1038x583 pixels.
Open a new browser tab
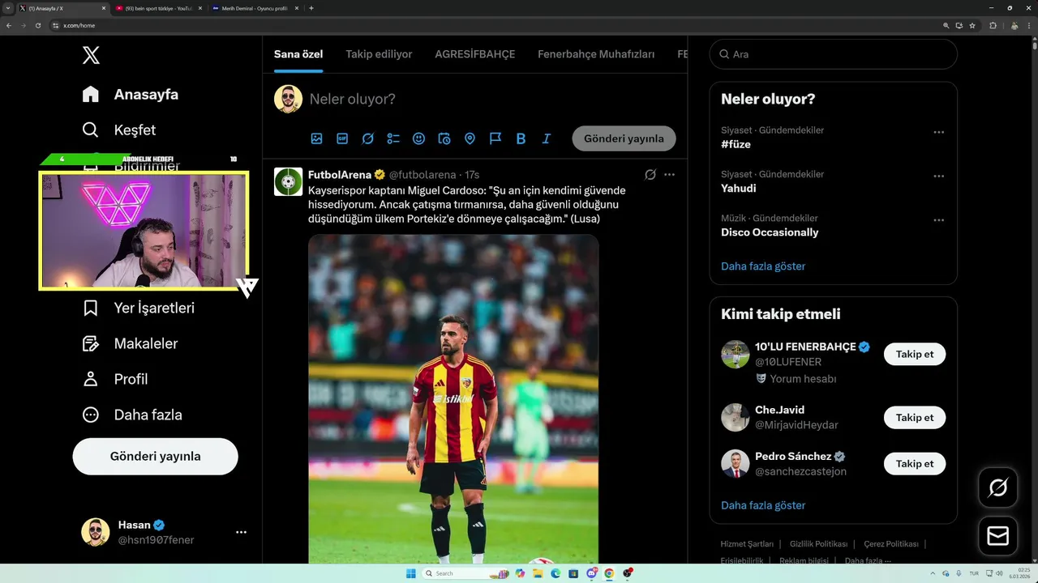311,8
